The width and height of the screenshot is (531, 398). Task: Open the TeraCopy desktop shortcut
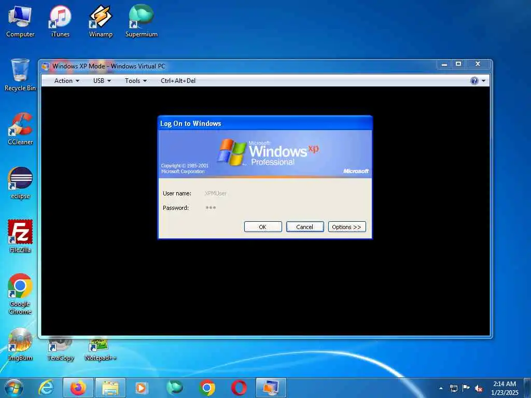[60, 349]
